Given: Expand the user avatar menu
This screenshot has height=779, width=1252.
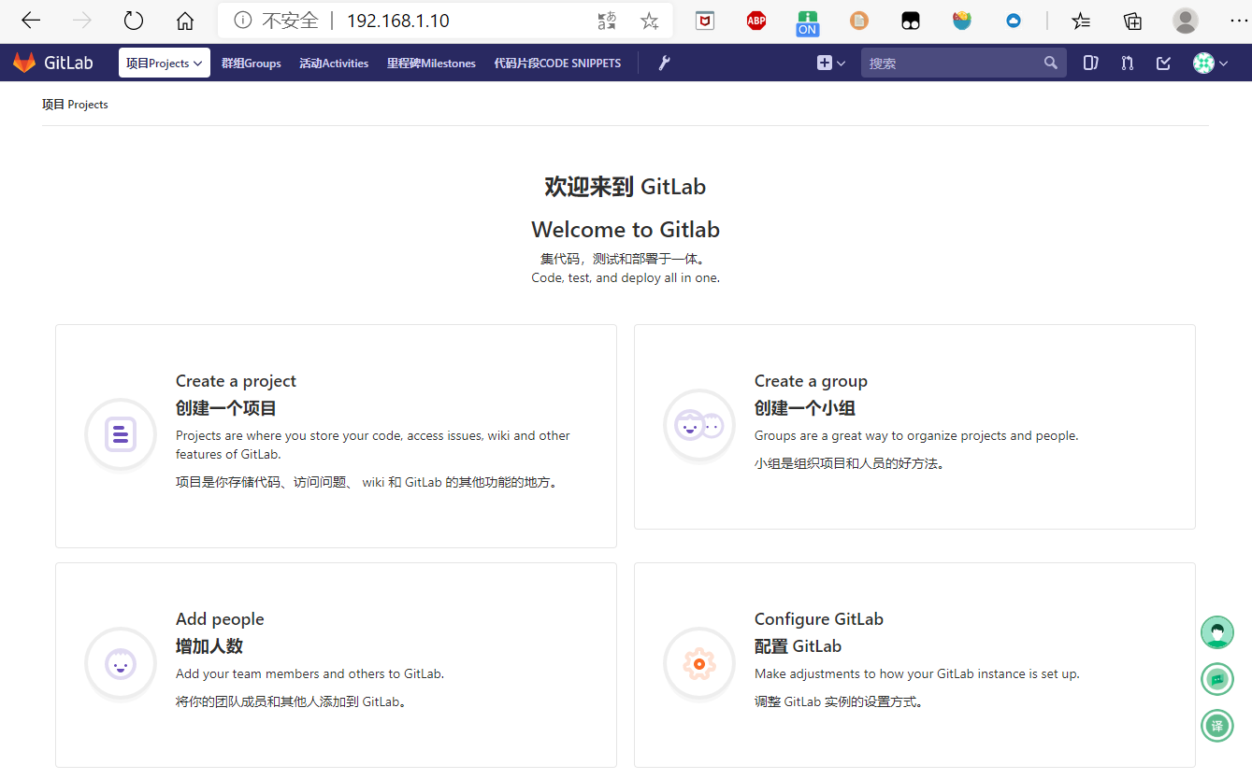Looking at the screenshot, I should (1204, 63).
